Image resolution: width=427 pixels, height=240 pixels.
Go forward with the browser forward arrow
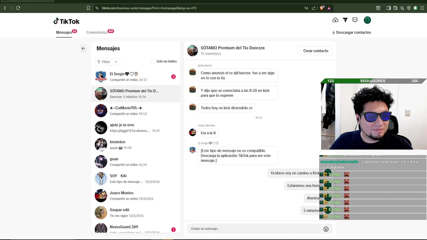[11, 8]
